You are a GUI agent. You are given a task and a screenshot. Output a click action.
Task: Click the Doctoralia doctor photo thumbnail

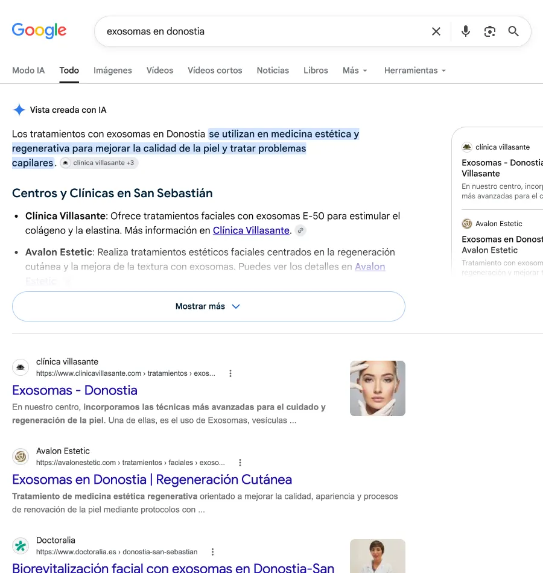click(377, 556)
